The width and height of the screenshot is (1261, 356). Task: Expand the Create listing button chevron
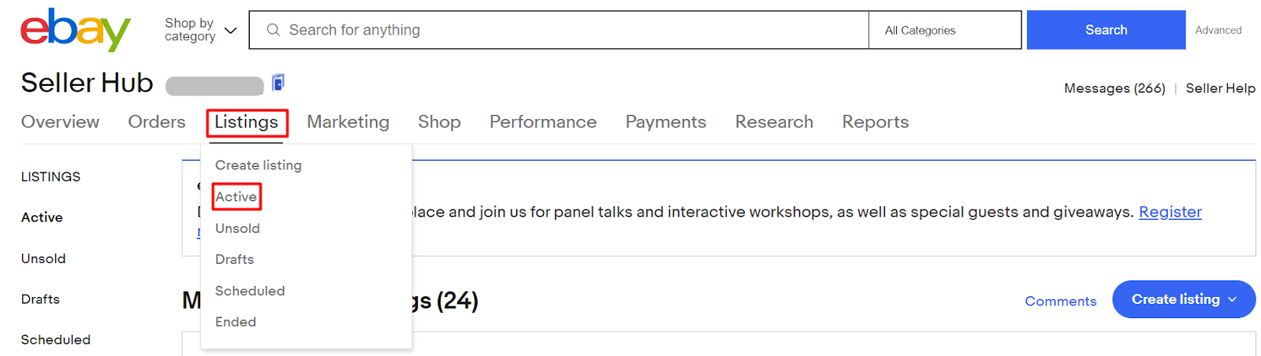coord(1233,299)
